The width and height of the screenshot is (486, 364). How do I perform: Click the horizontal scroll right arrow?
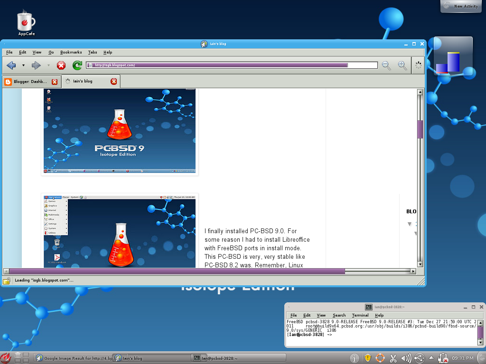[413, 271]
